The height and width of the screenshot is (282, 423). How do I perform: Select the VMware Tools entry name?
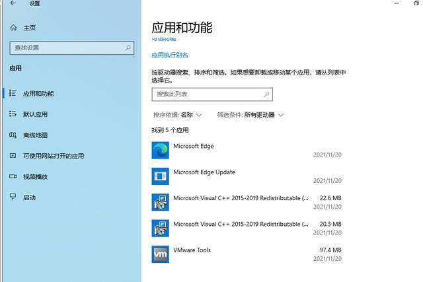pyautogui.click(x=192, y=250)
